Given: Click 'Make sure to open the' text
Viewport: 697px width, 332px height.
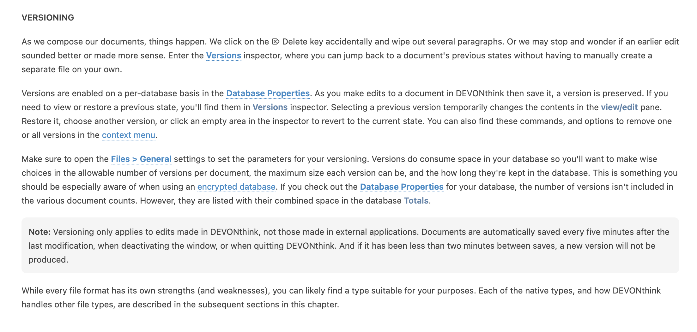Looking at the screenshot, I should click(65, 159).
